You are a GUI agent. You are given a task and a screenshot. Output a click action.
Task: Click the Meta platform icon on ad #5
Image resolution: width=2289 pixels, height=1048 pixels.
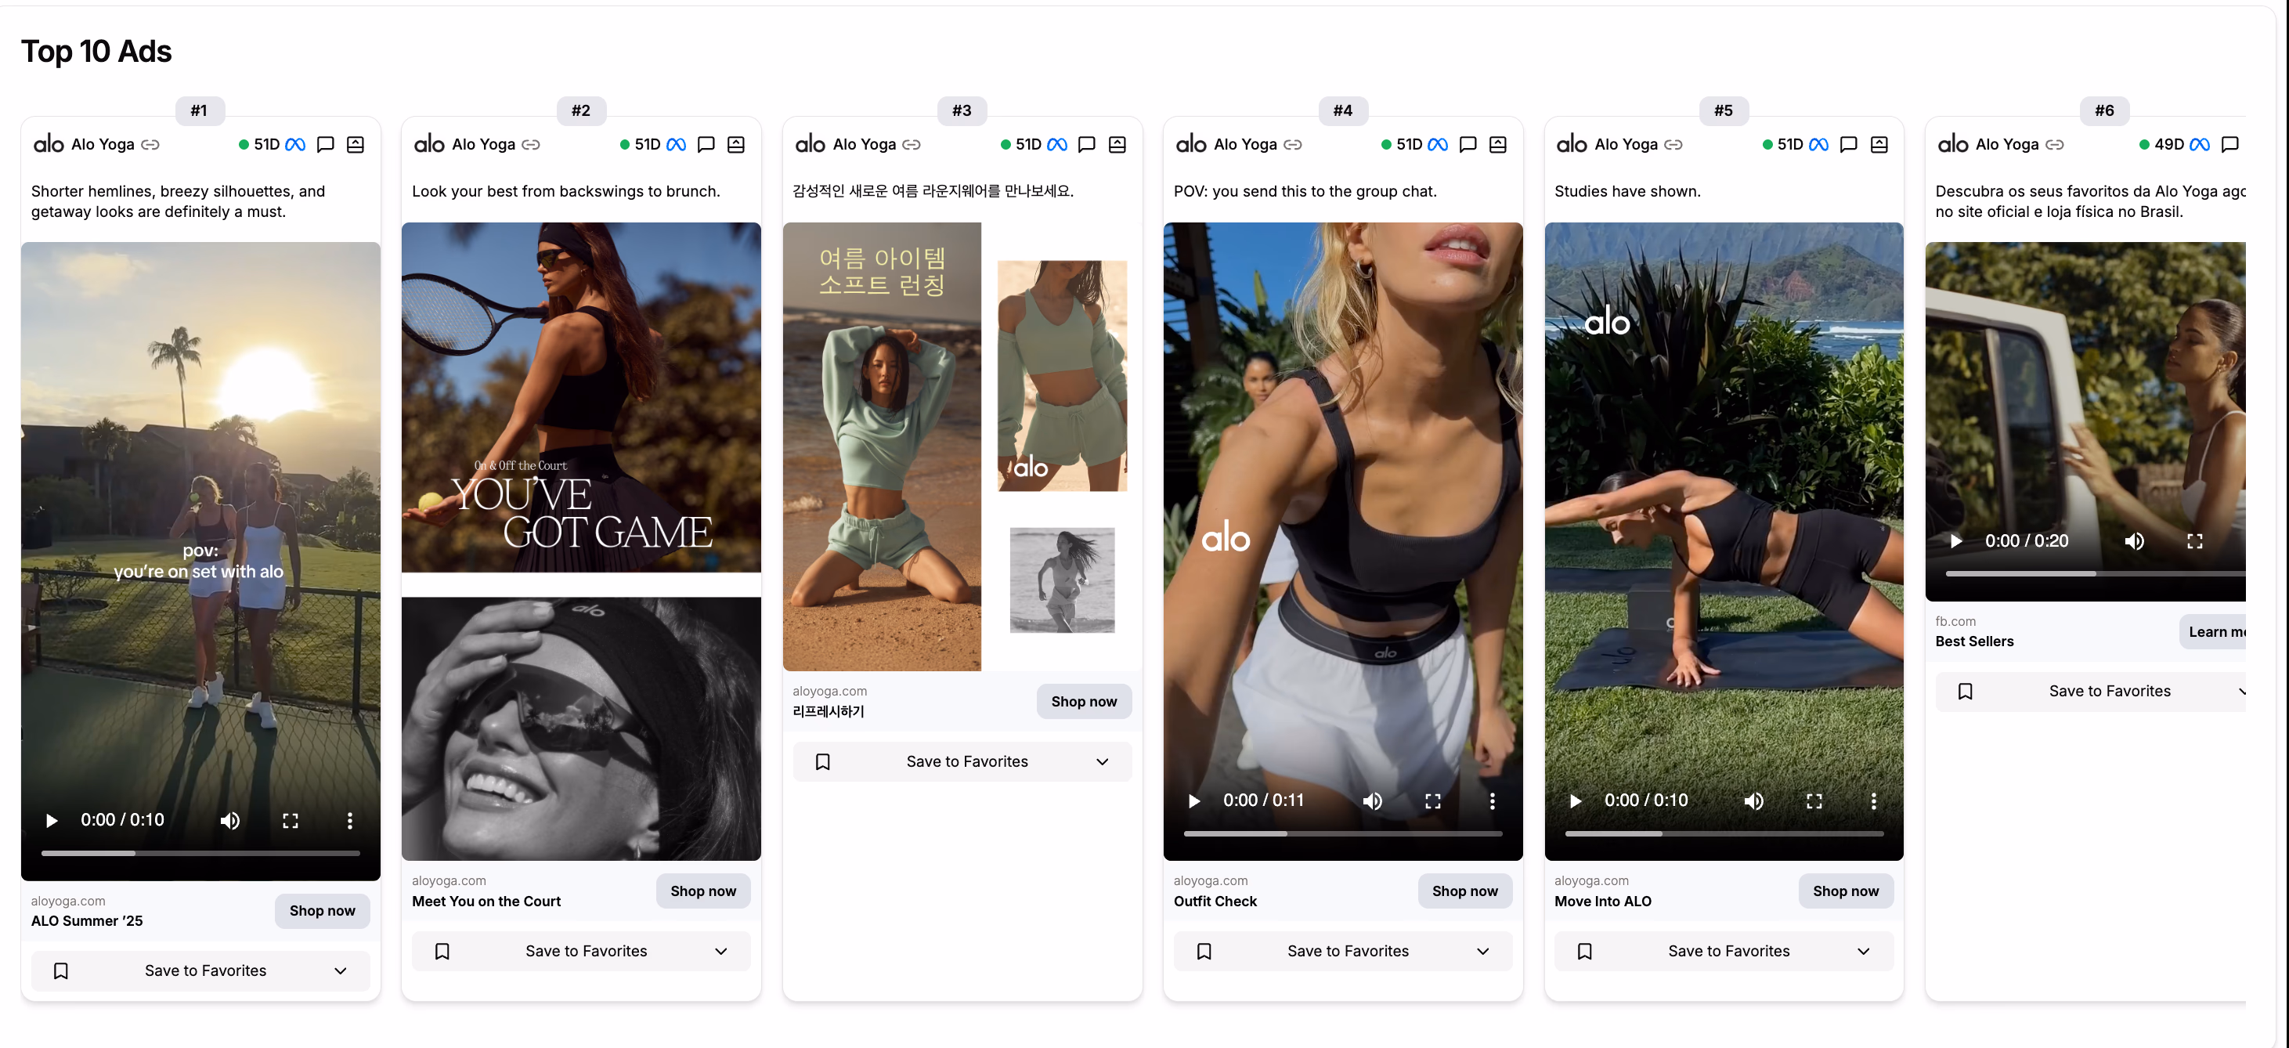[1819, 144]
